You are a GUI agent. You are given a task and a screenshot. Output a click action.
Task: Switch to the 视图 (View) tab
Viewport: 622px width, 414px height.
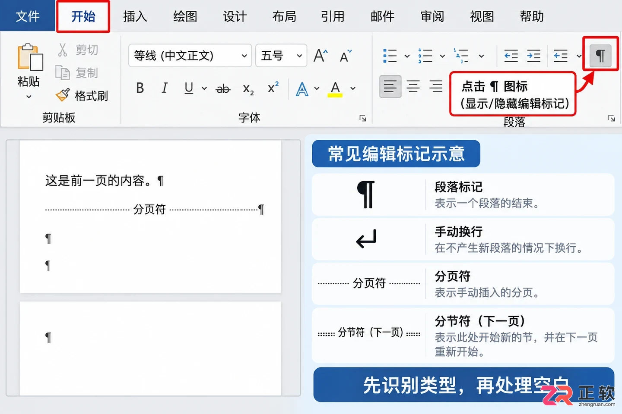click(482, 16)
